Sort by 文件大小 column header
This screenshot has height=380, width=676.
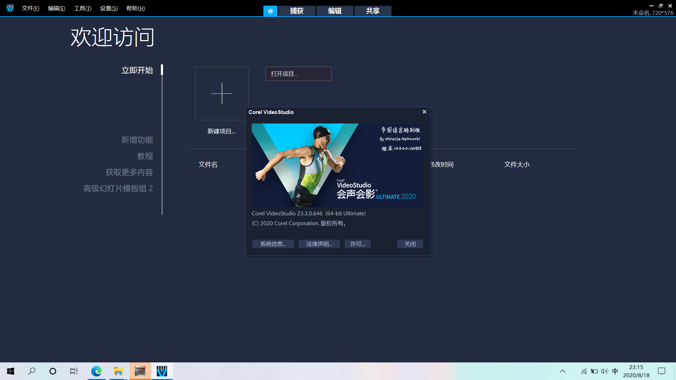(517, 165)
